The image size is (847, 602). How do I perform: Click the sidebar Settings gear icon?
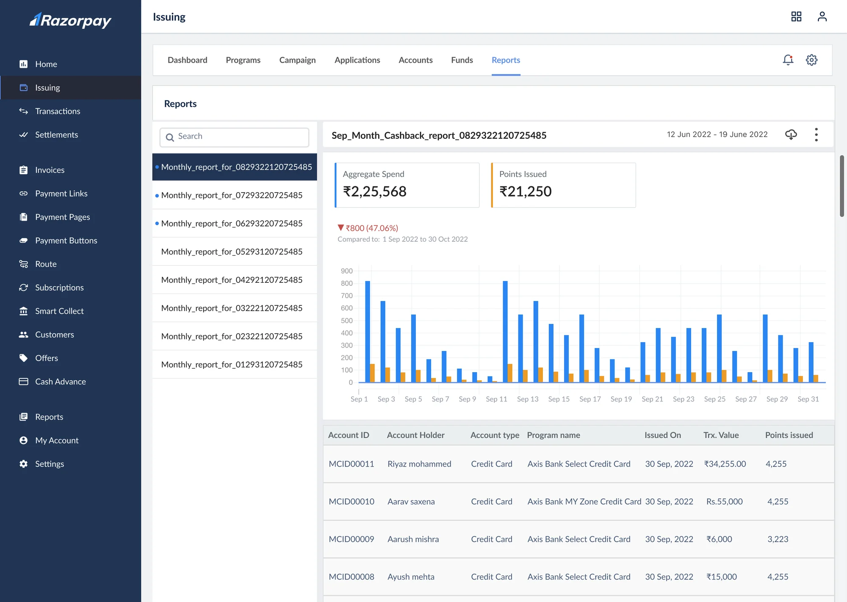24,464
